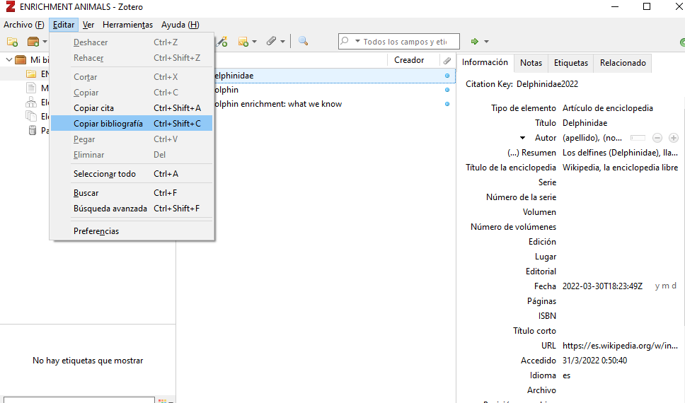Screen dimensions: 685x403
Task: Focus the 'Todos los campos y eti' search field
Action: (405, 42)
